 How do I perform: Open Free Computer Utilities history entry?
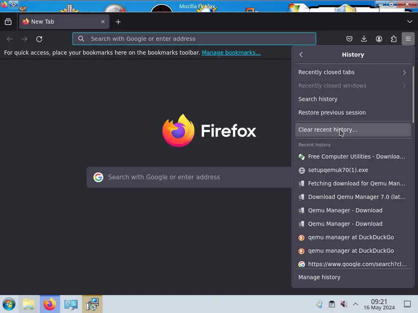353,156
